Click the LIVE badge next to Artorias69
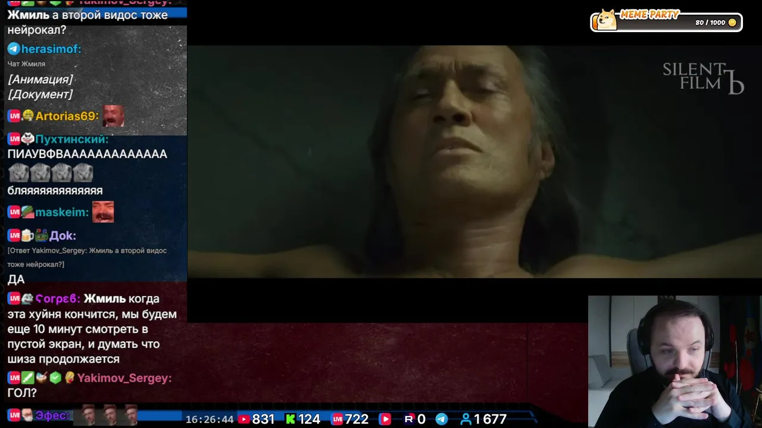762x428 pixels. (14, 116)
